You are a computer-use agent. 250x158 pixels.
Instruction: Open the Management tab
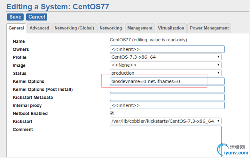pos(140,28)
